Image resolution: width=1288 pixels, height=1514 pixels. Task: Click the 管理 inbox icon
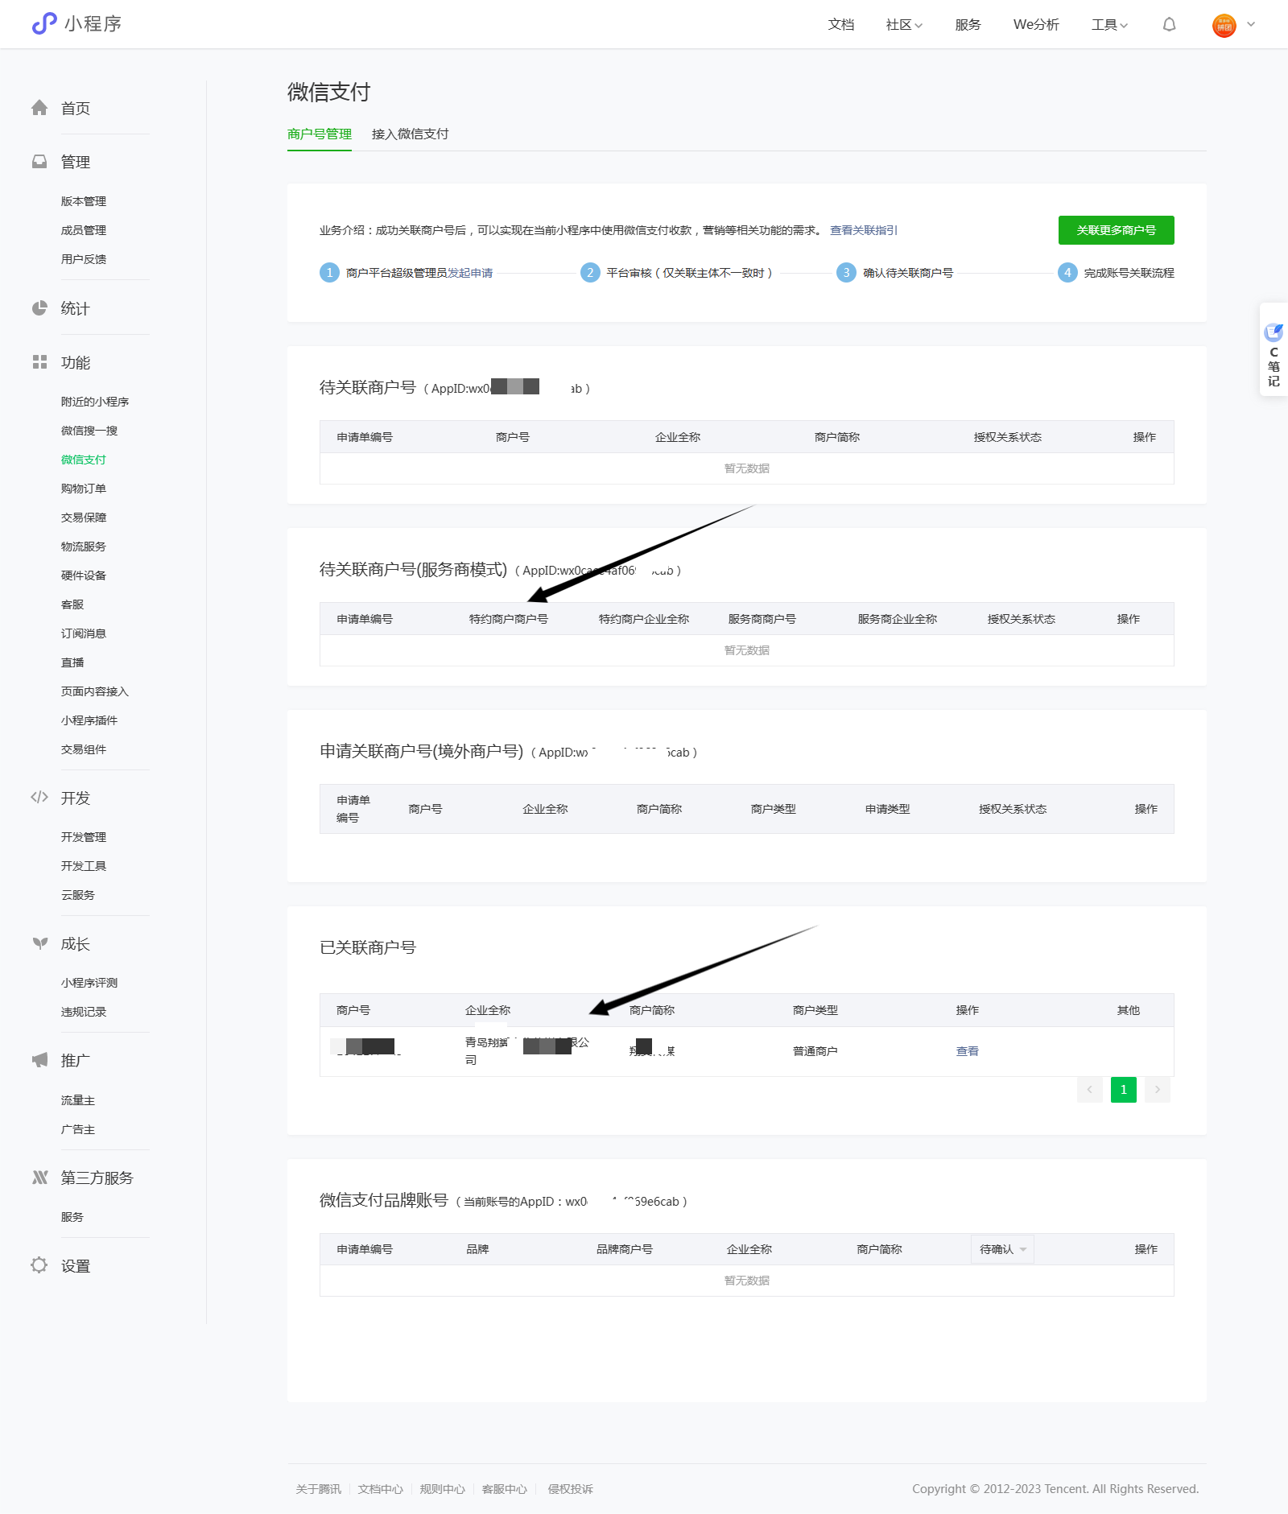tap(39, 162)
